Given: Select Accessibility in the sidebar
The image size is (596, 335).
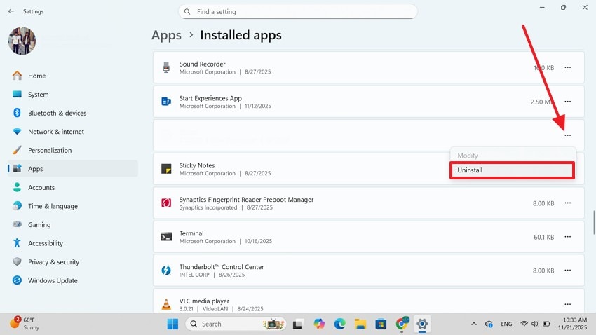Looking at the screenshot, I should (72, 243).
